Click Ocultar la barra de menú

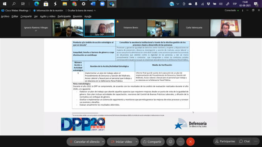pyautogui.click(x=82, y=11)
